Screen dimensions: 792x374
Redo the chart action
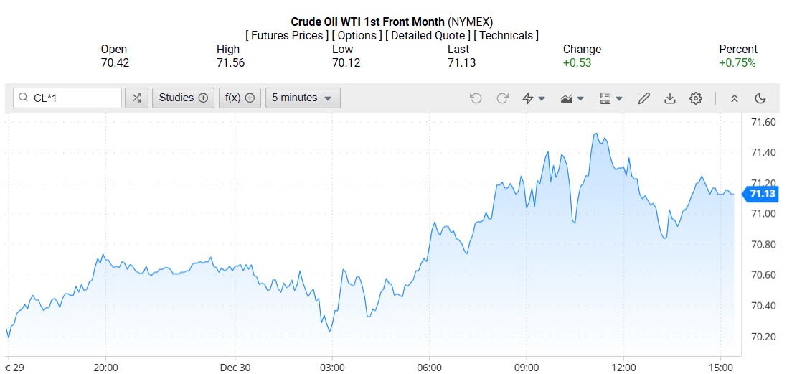[x=502, y=98]
